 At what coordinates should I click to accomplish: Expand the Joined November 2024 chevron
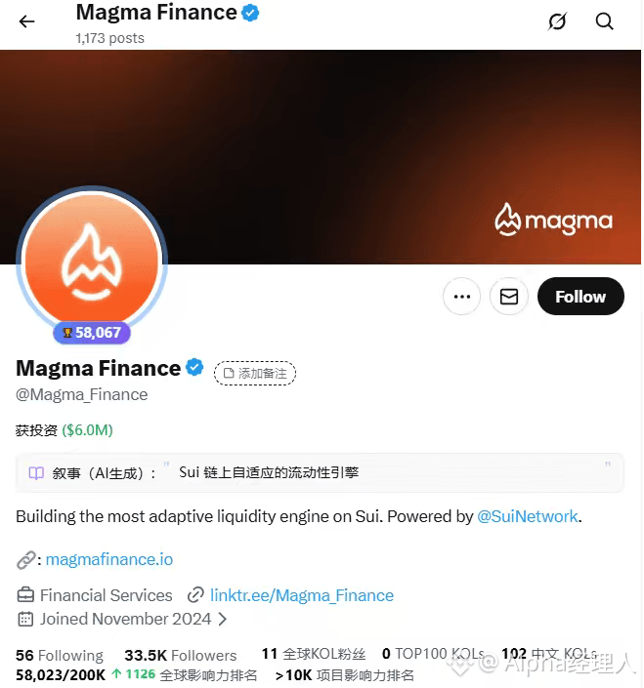point(223,619)
